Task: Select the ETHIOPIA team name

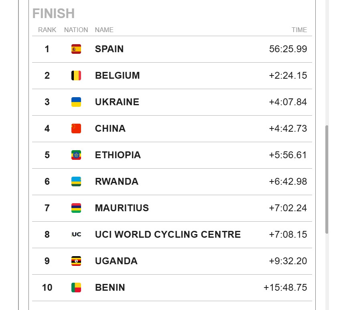Action: click(x=118, y=155)
